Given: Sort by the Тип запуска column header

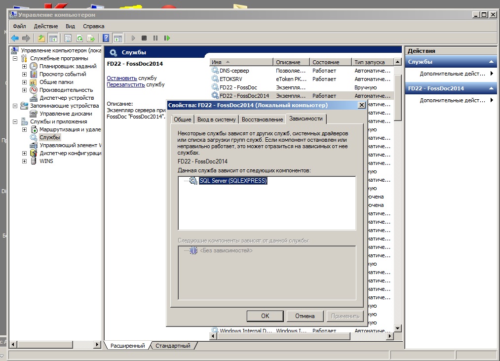Looking at the screenshot, I should coord(373,62).
